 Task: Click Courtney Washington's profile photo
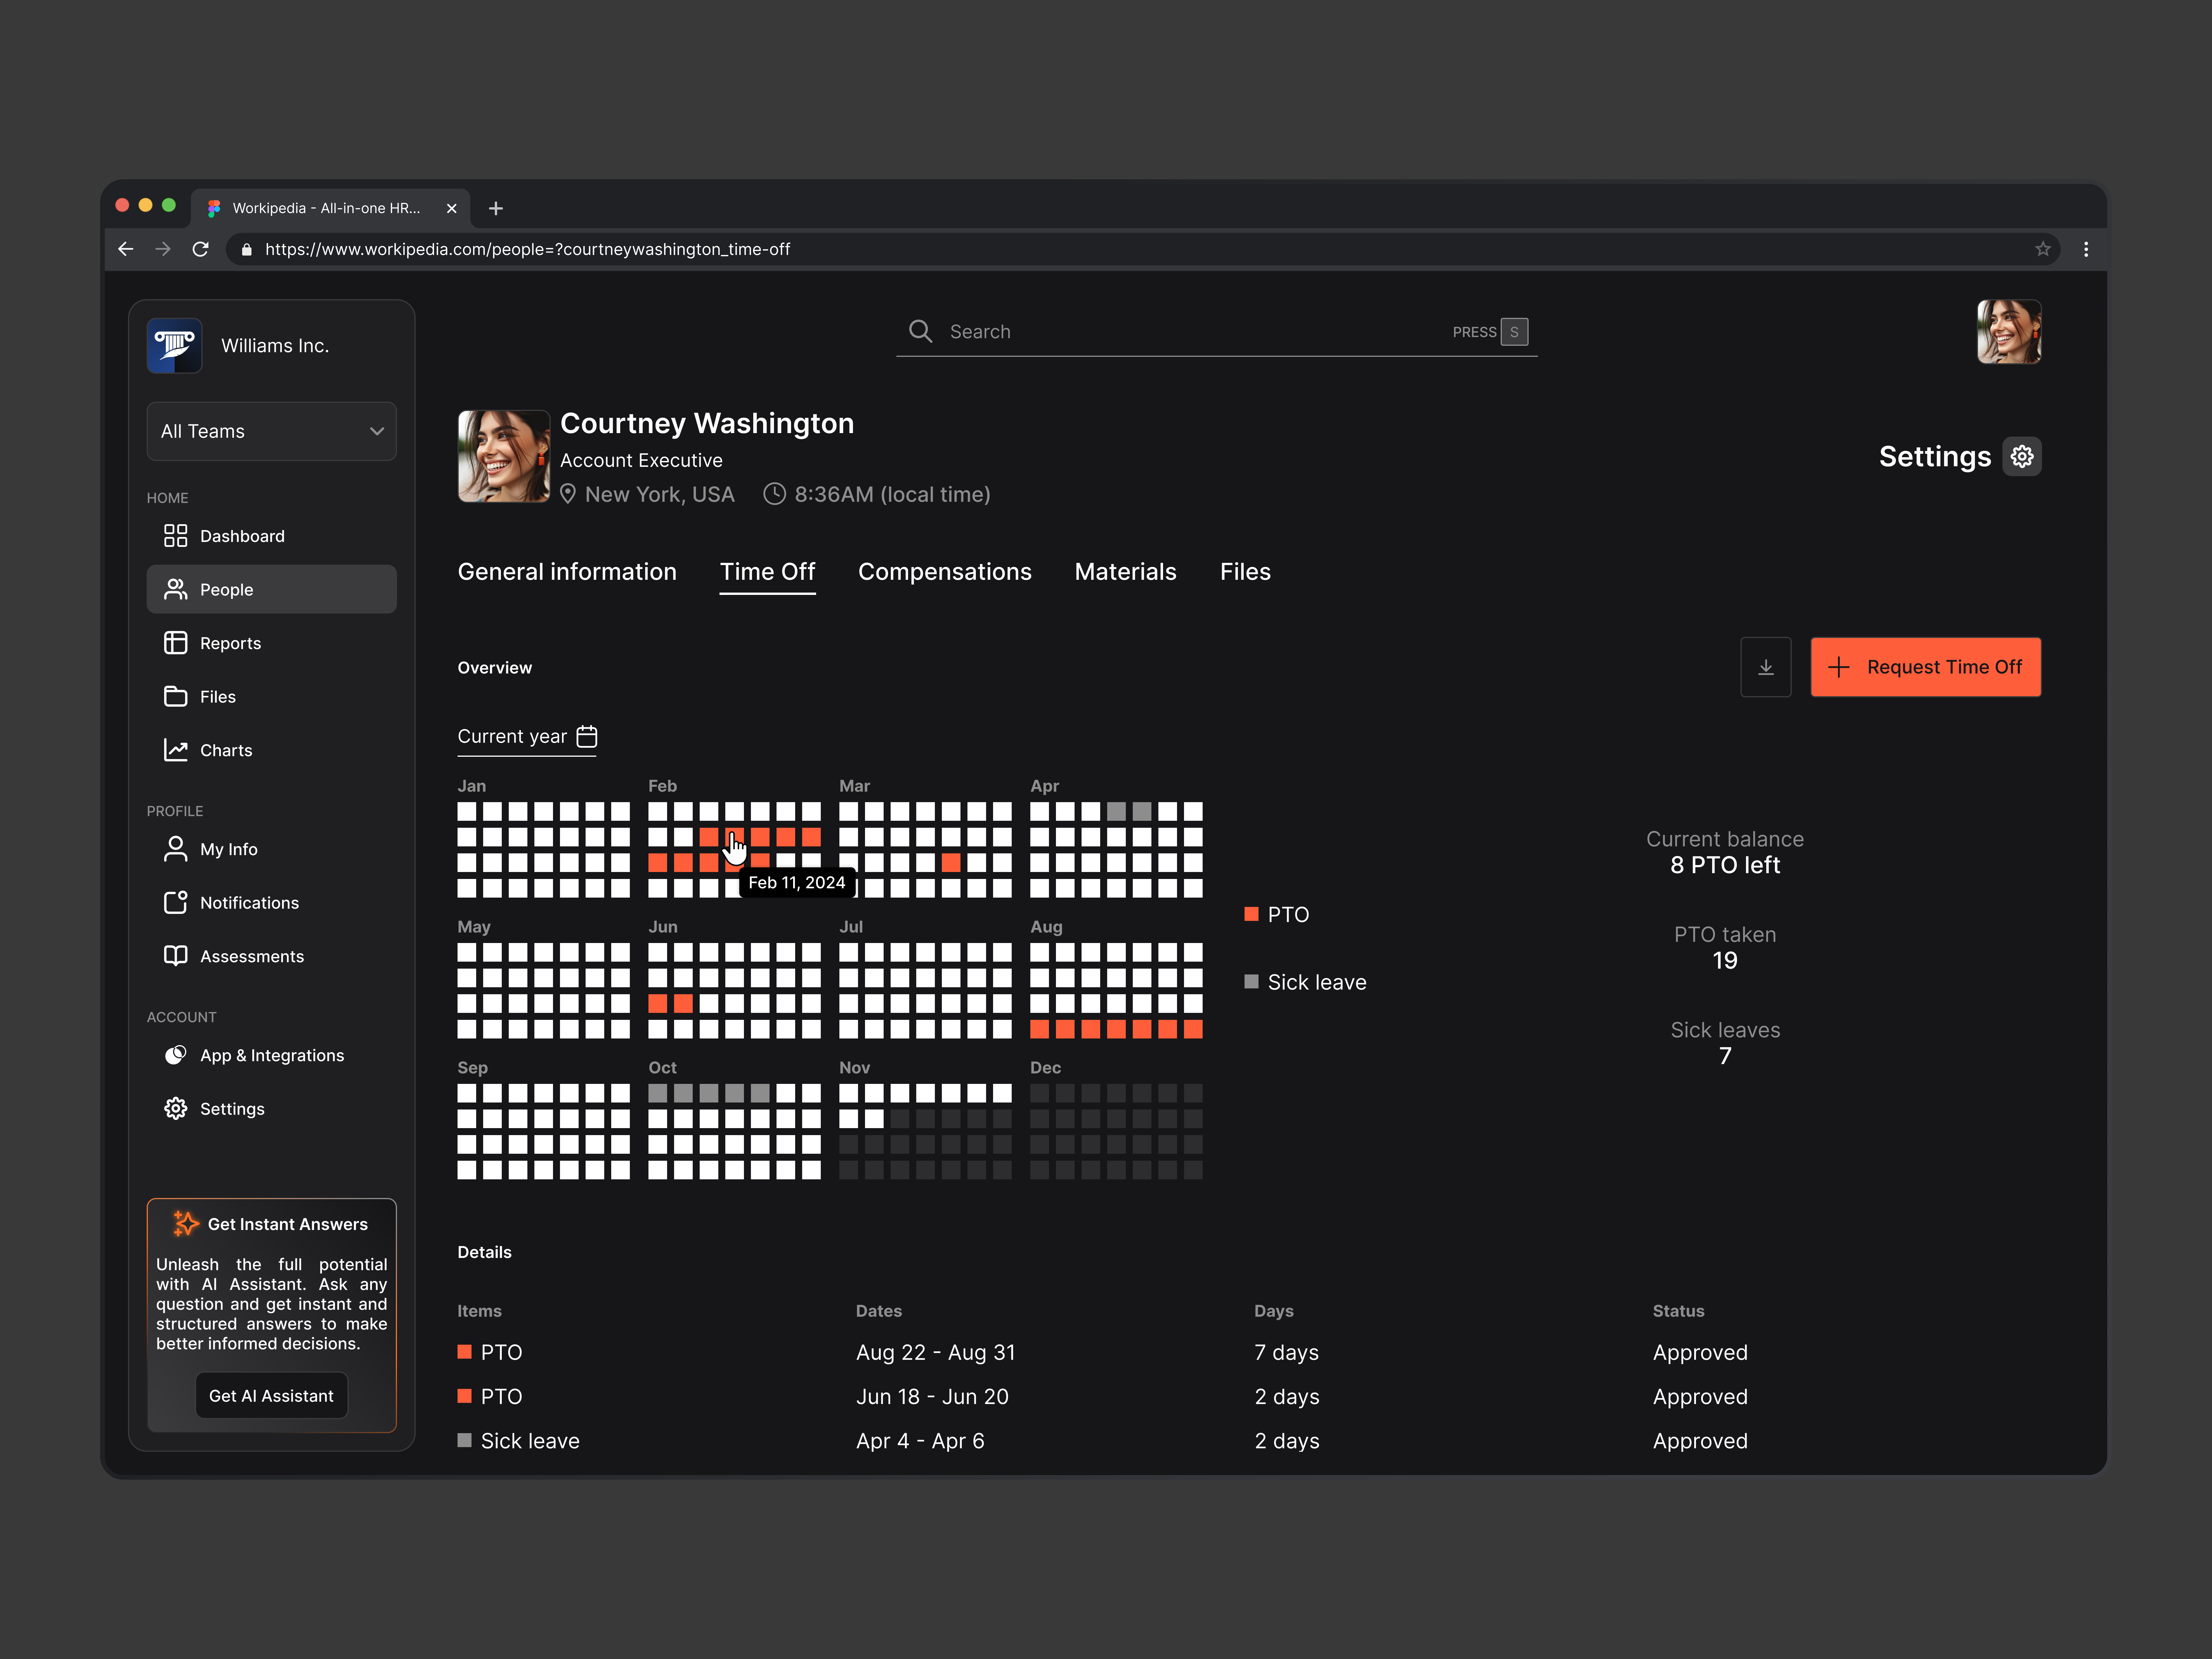point(504,456)
